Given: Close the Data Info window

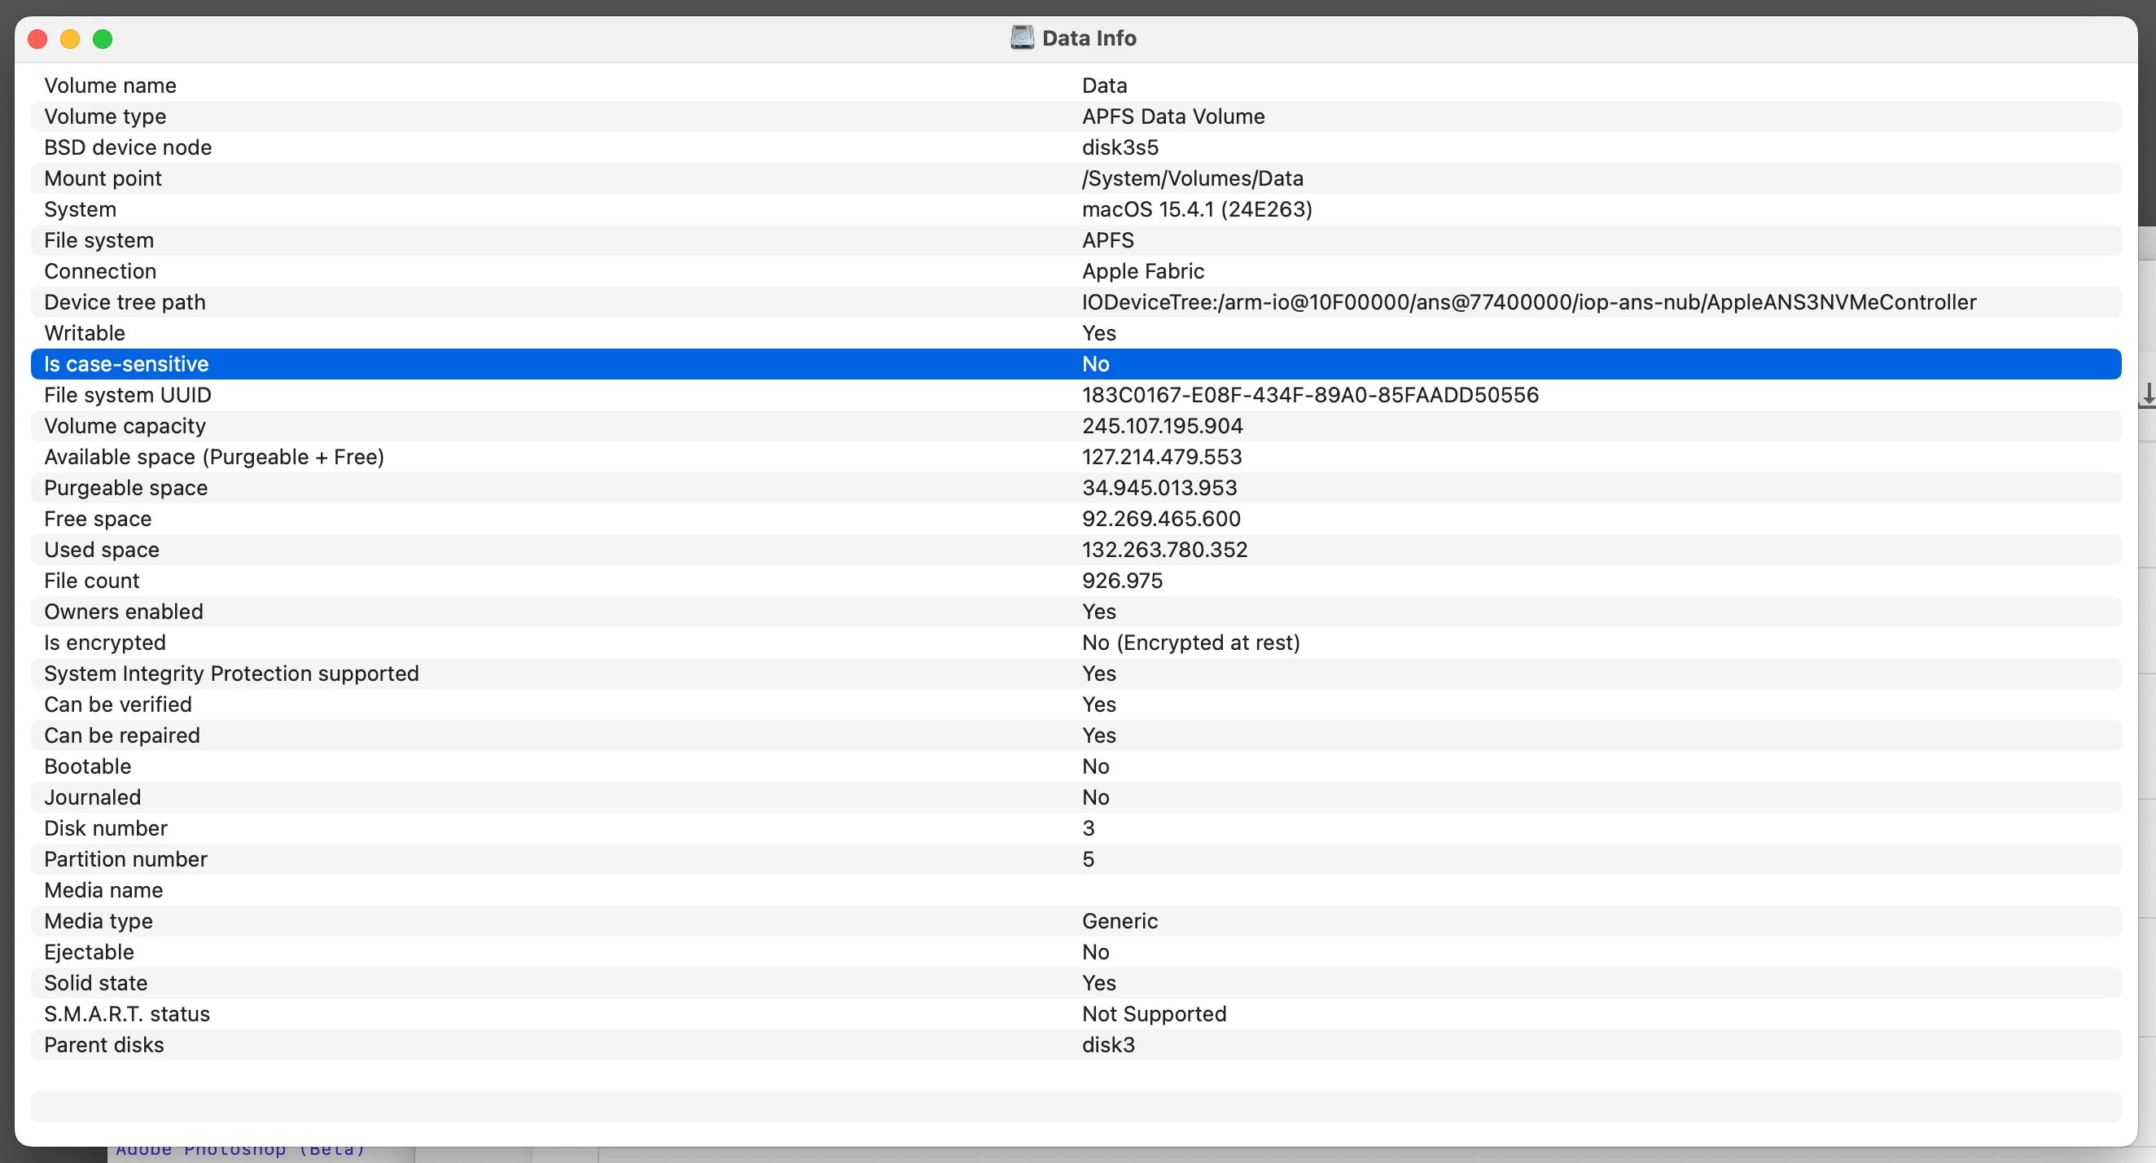Looking at the screenshot, I should point(37,38).
